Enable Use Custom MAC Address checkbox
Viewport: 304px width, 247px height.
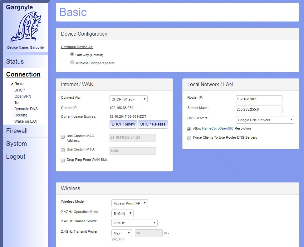click(63, 136)
